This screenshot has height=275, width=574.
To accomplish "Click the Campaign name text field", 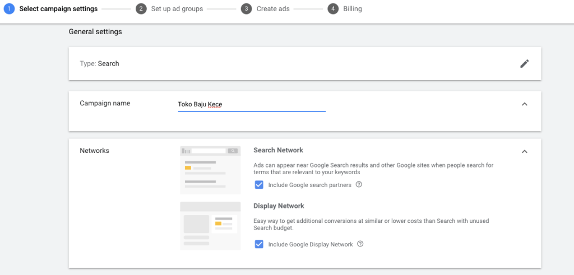I will (x=252, y=105).
